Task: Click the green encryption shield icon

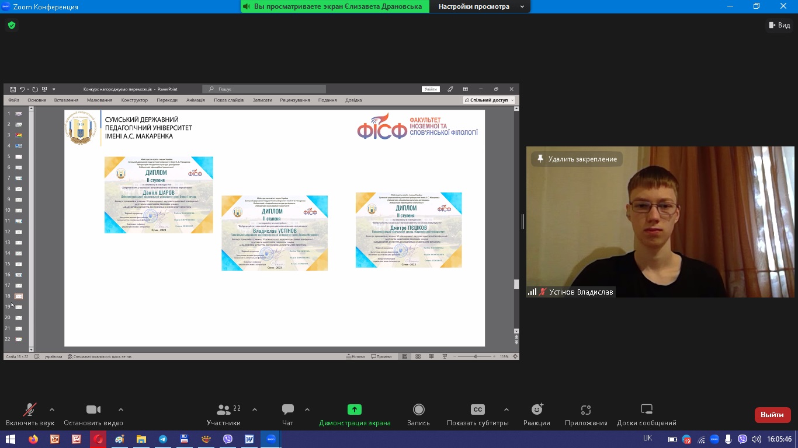Action: click(x=12, y=25)
